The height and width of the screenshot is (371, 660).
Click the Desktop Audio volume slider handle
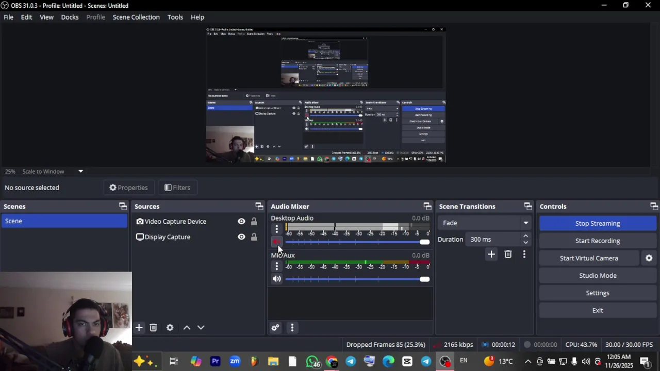424,242
